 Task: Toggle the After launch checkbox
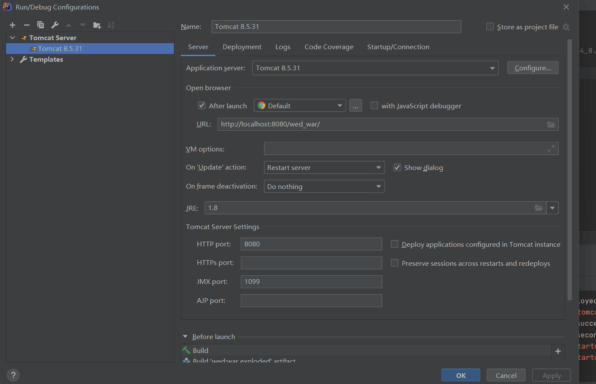click(202, 106)
